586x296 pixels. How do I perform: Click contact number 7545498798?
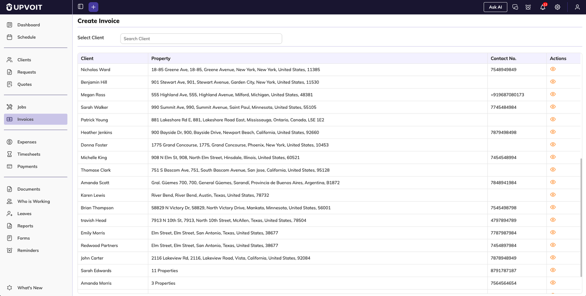point(504,208)
